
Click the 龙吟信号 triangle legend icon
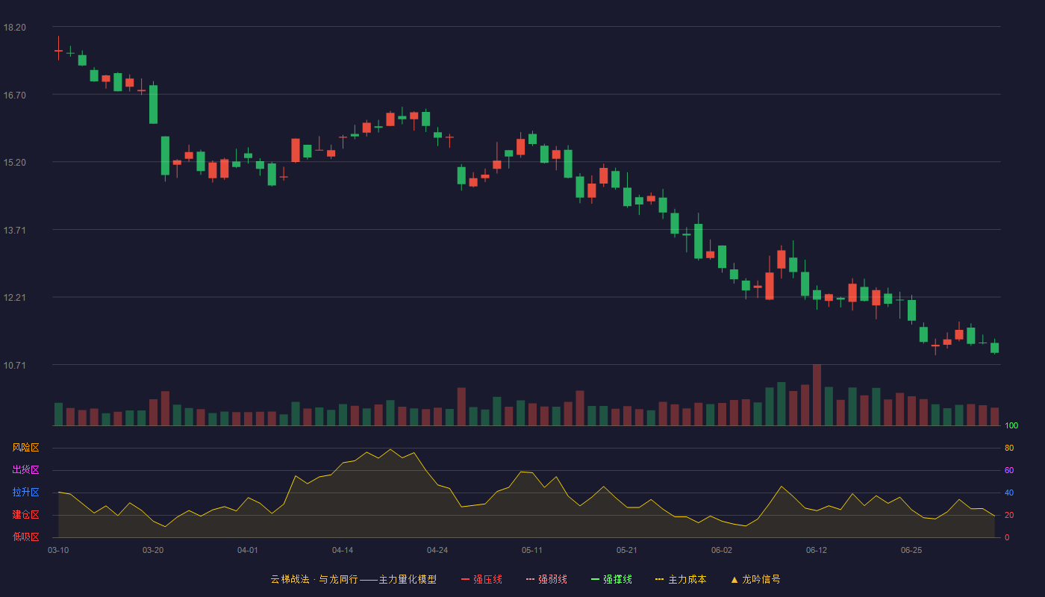coord(734,579)
